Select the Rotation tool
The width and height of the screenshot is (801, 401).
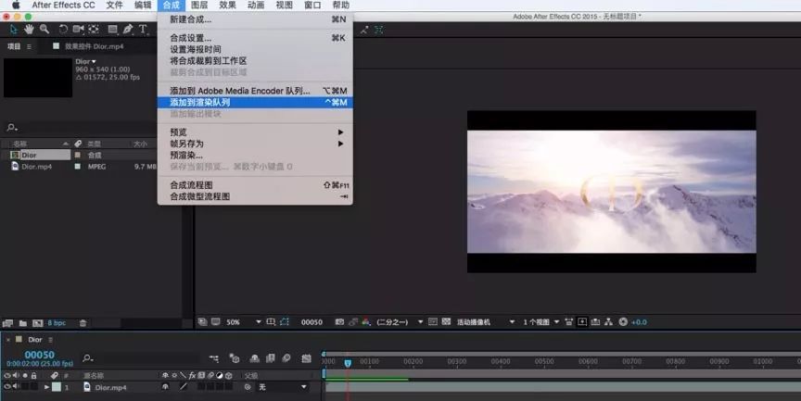pyautogui.click(x=64, y=30)
